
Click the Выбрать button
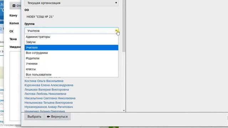click(x=34, y=117)
